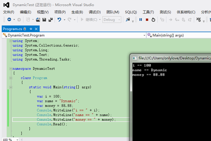The width and height of the screenshot is (211, 141).
Task: Click the lock icon on Program.cs tab
Action: click(x=25, y=29)
